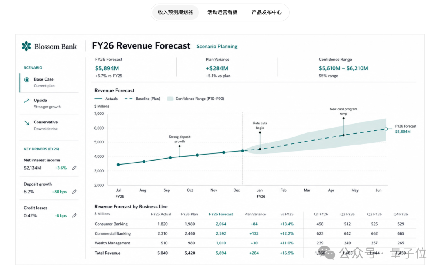This screenshot has width=441, height=271.
Task: Select the Upside scenario label
Action: tap(40, 100)
